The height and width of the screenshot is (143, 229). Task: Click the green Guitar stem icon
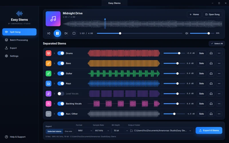(48, 74)
